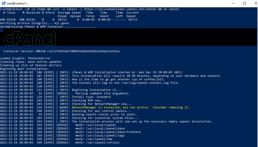The width and height of the screenshot is (258, 147).
Task: Click the 'Uncompressing cPanel & WHM Installer' line
Action: tap(48, 27)
